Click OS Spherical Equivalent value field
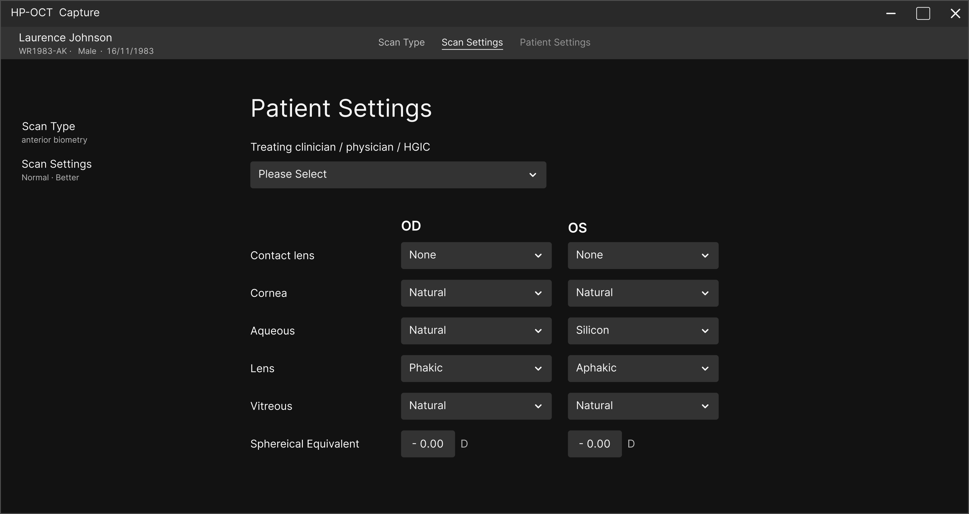The width and height of the screenshot is (969, 514). point(594,444)
